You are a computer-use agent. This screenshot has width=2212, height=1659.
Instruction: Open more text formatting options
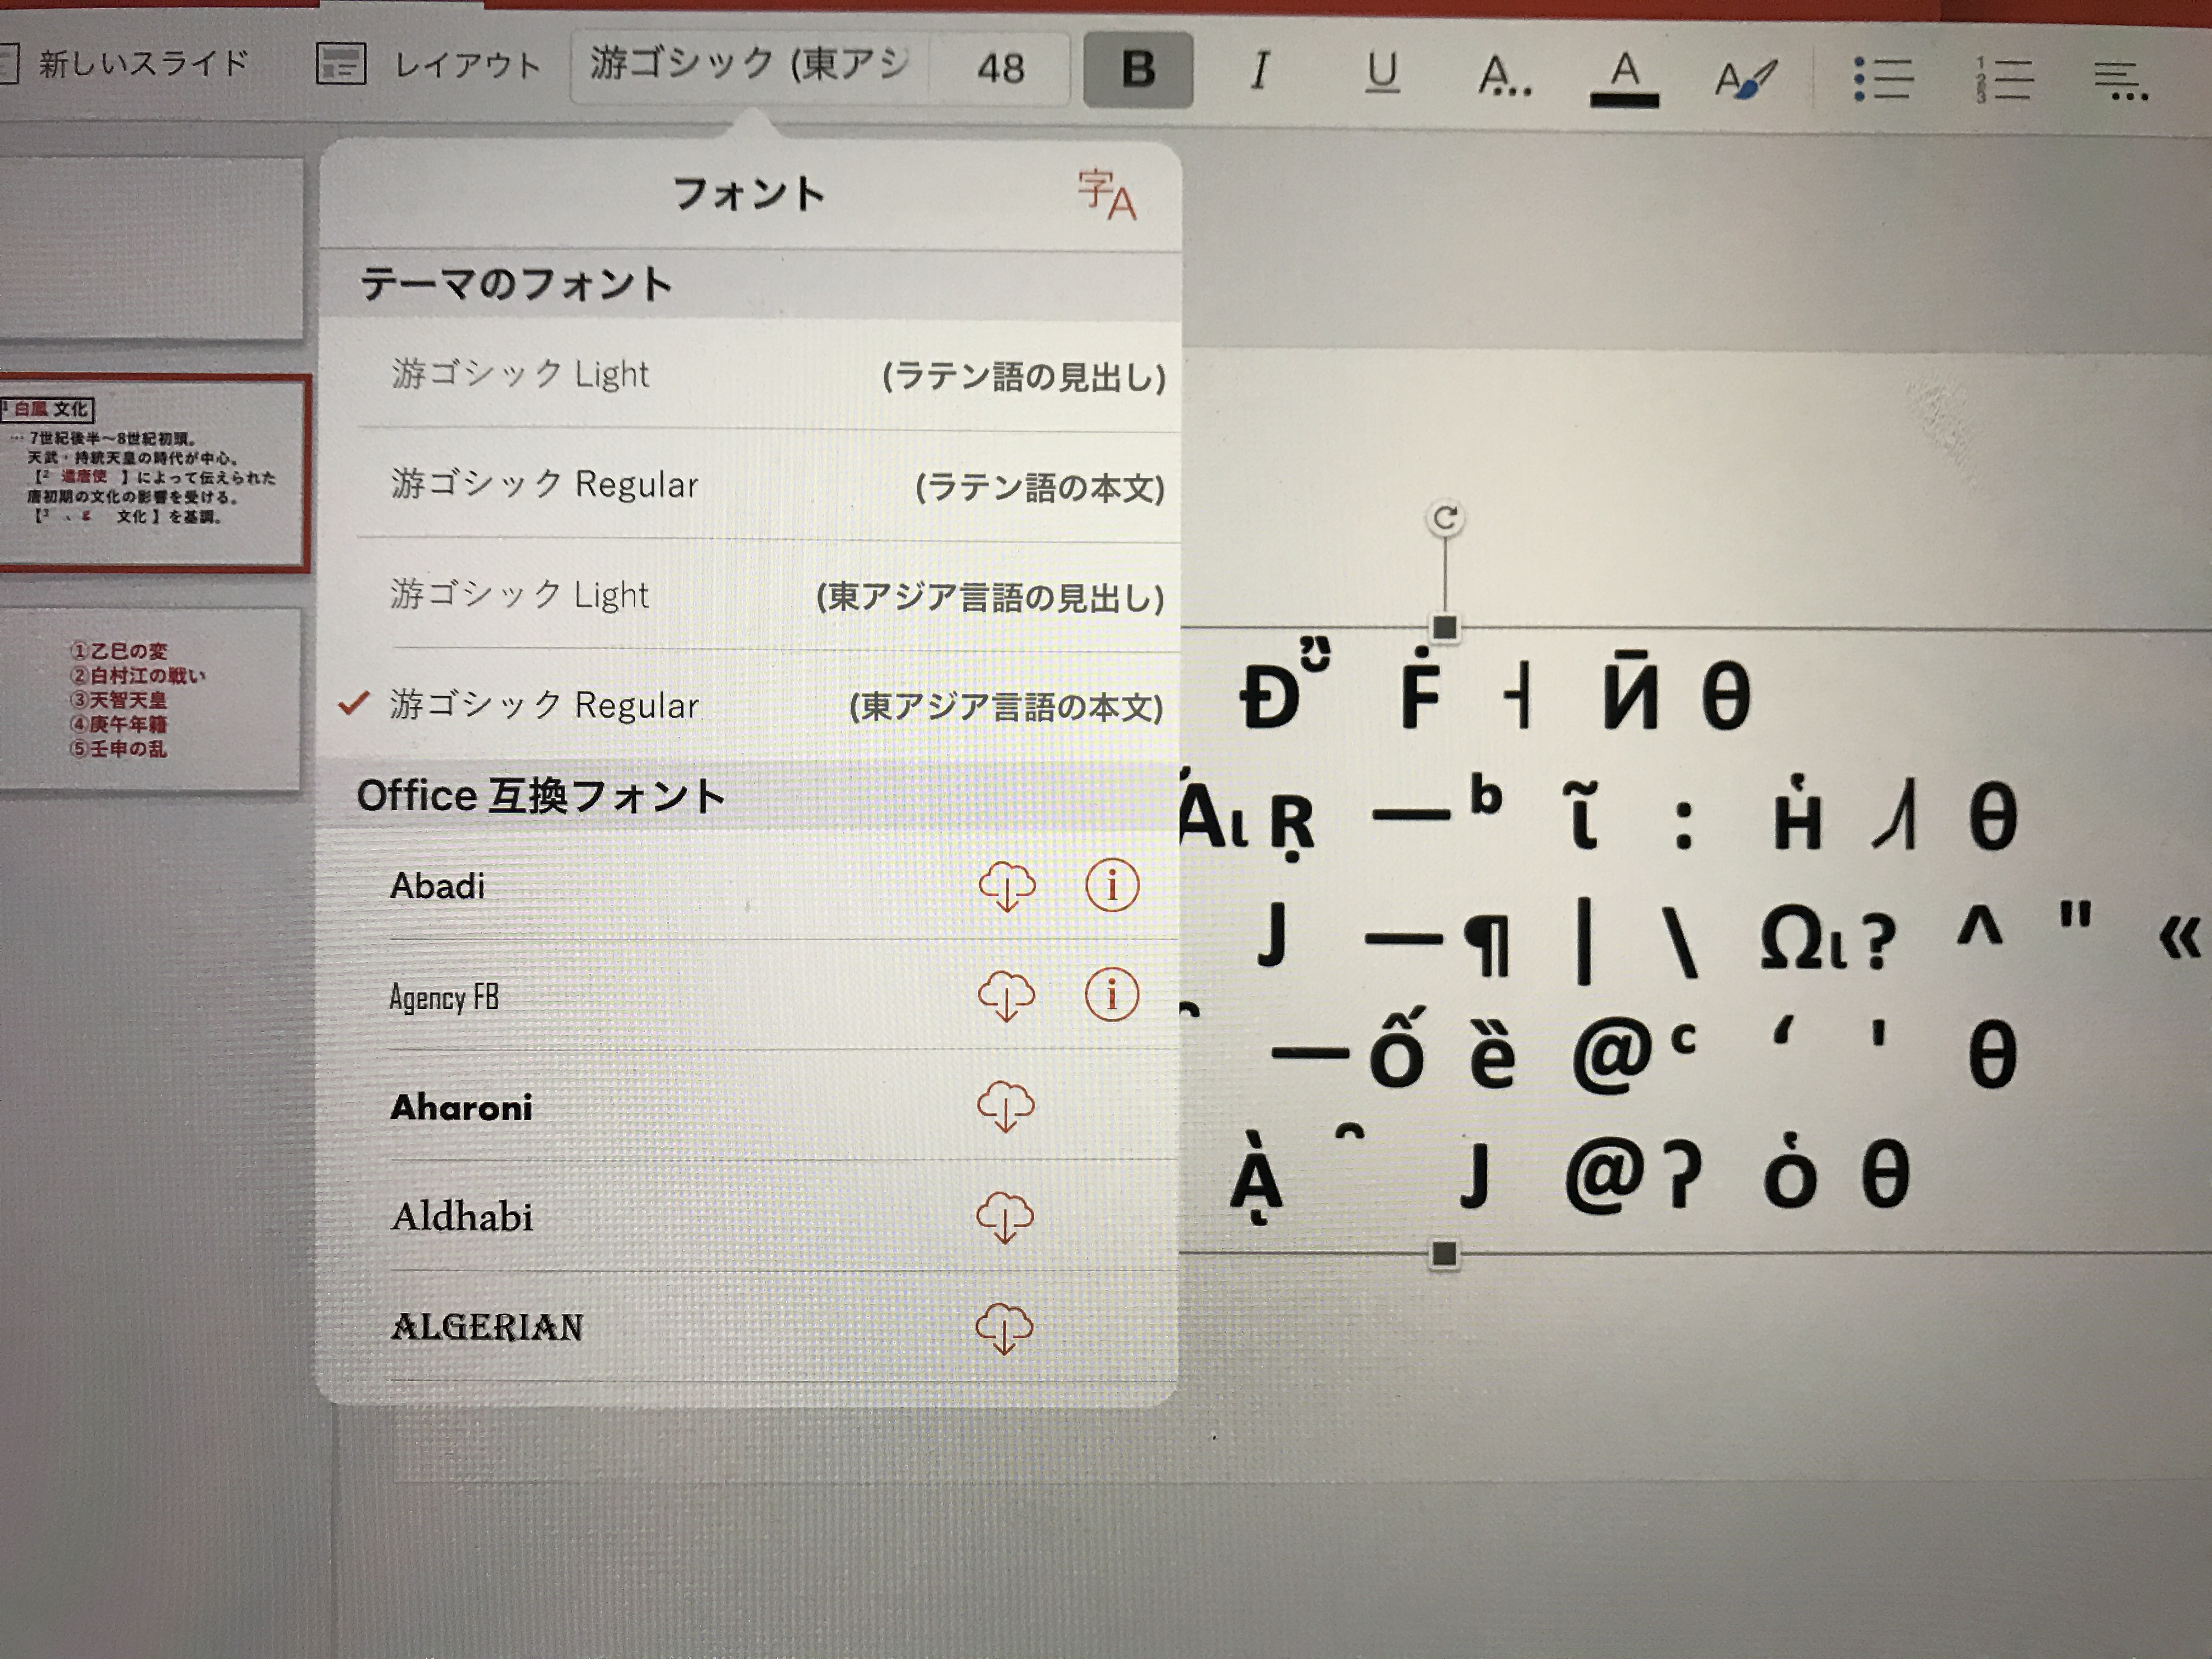pyautogui.click(x=1504, y=75)
